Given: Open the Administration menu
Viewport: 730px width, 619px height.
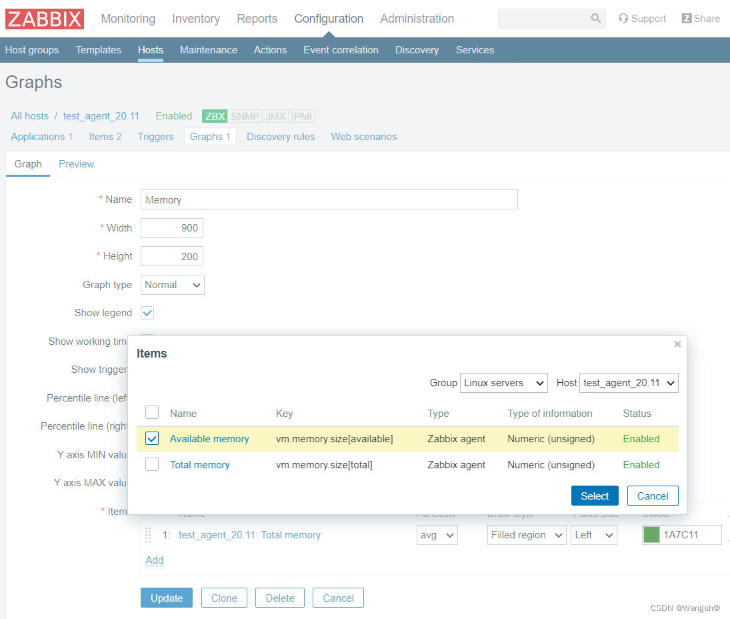Looking at the screenshot, I should 417,19.
